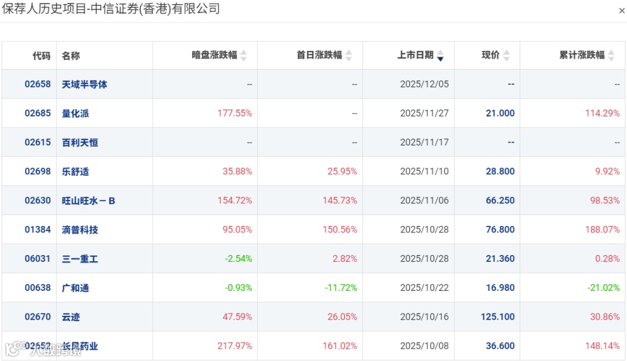
Task: Select 三一重工 grey-market change -2.54%
Action: point(239,259)
